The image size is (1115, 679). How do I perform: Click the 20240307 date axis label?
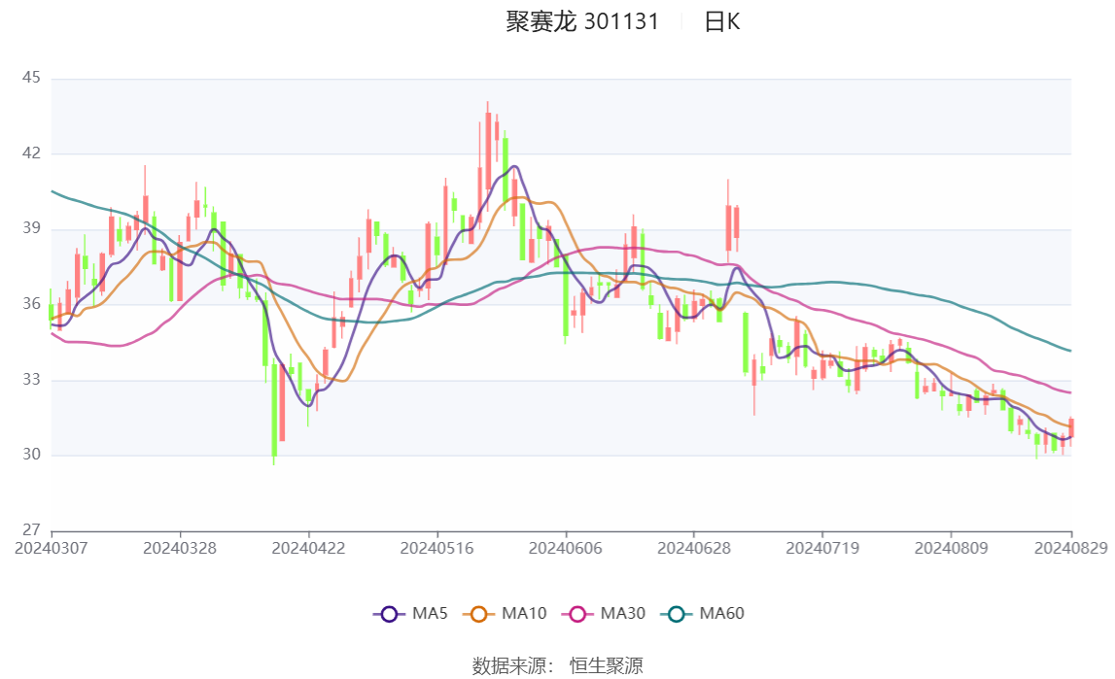[52, 548]
